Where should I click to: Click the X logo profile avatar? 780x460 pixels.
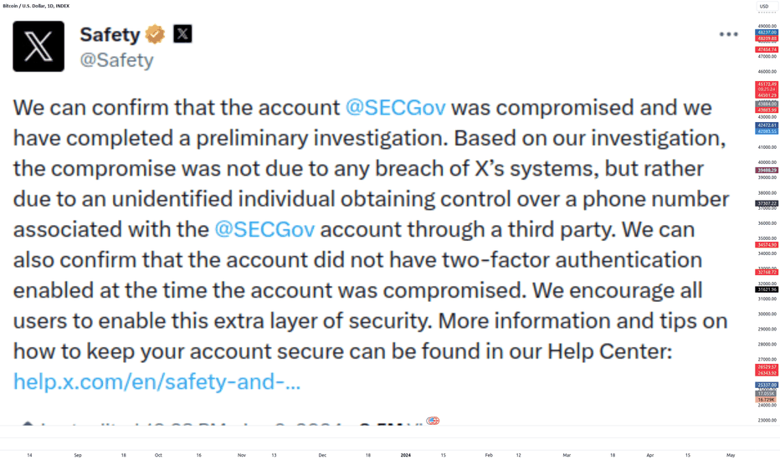(38, 46)
